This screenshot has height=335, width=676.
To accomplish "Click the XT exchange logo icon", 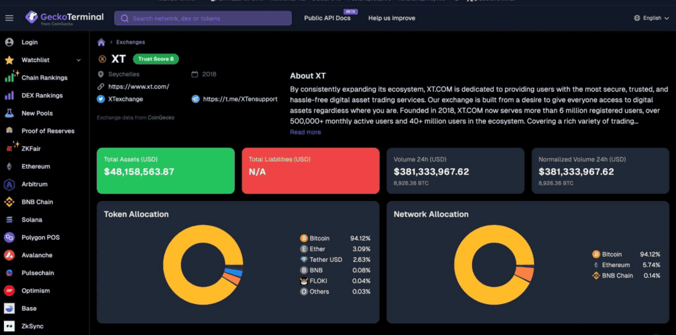I will tap(102, 59).
